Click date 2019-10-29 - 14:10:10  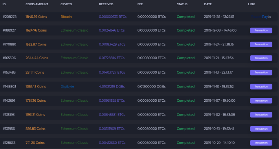click(x=219, y=143)
